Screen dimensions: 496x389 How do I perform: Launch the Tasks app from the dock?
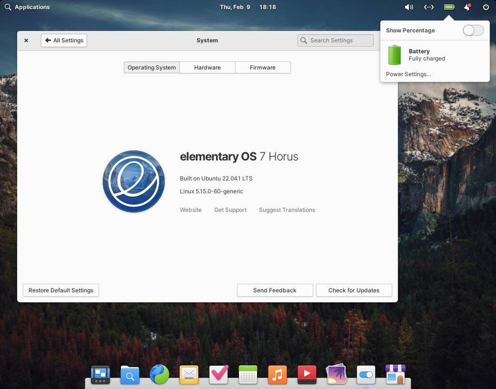click(218, 375)
